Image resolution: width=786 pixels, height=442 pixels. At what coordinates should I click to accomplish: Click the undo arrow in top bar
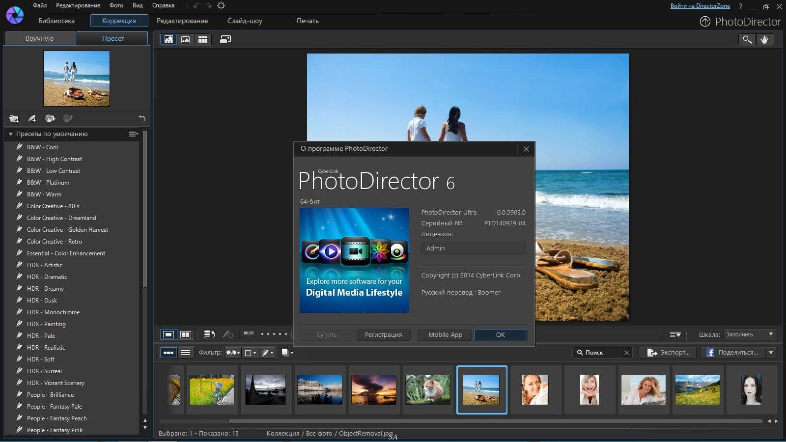click(196, 5)
